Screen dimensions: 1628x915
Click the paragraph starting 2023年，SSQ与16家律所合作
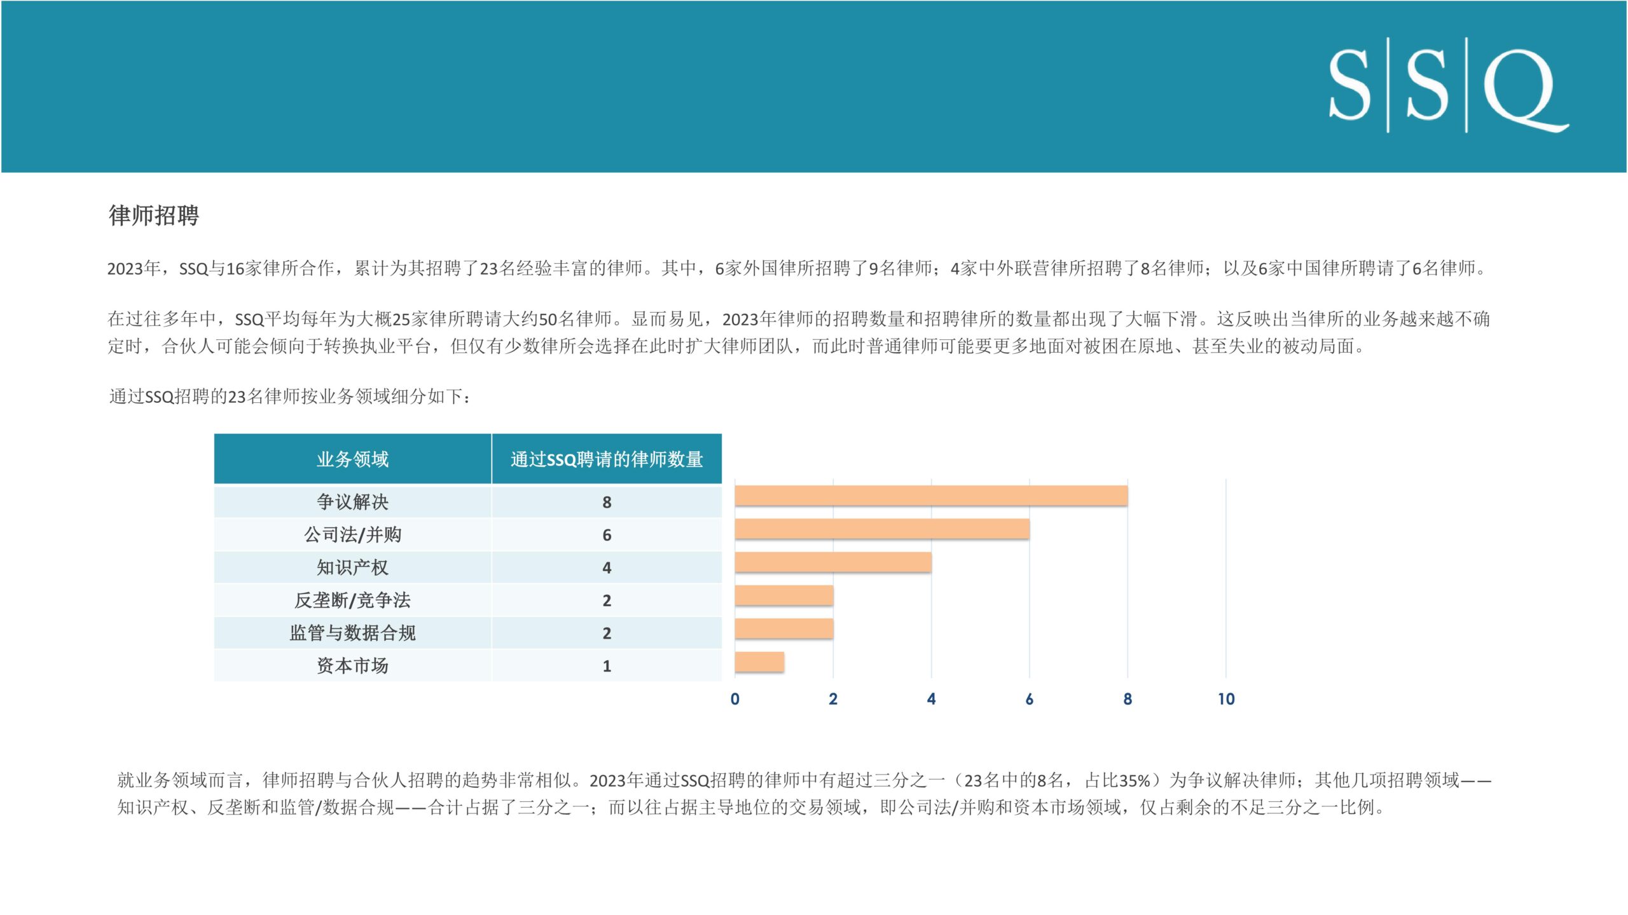click(x=797, y=268)
